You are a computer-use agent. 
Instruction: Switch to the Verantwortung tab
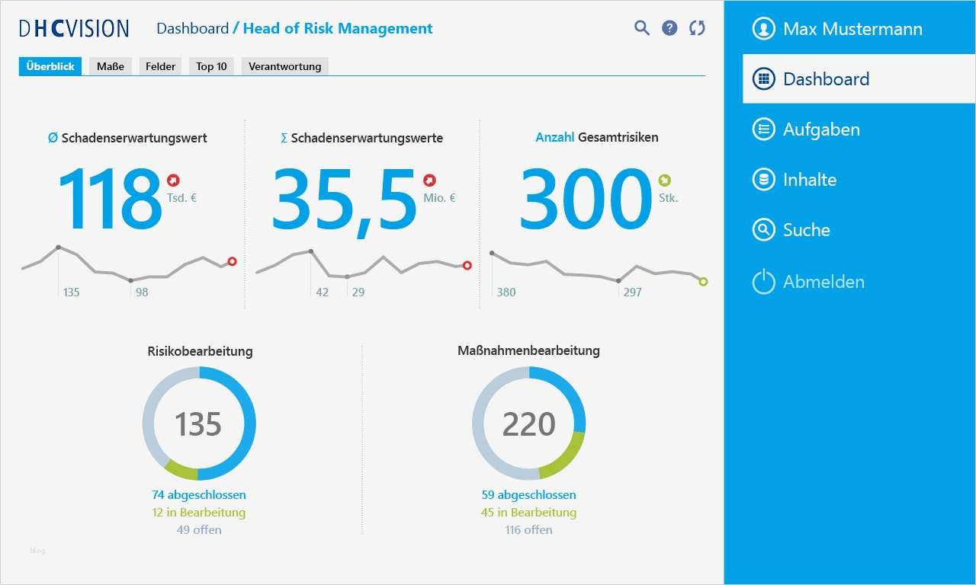click(285, 66)
